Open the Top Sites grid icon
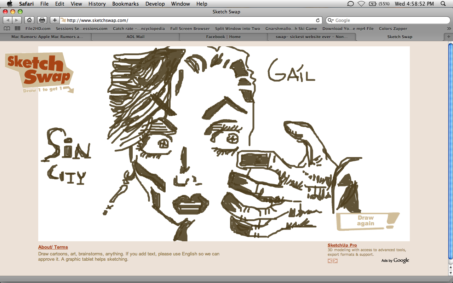 coord(17,29)
